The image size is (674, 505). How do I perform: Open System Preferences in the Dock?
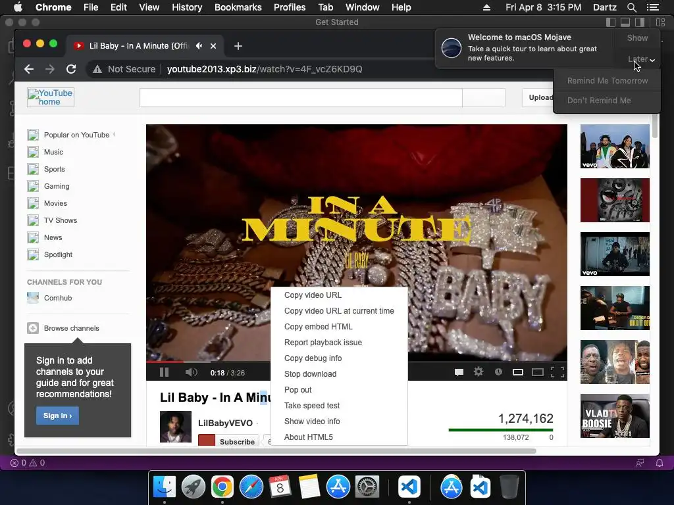(x=367, y=487)
